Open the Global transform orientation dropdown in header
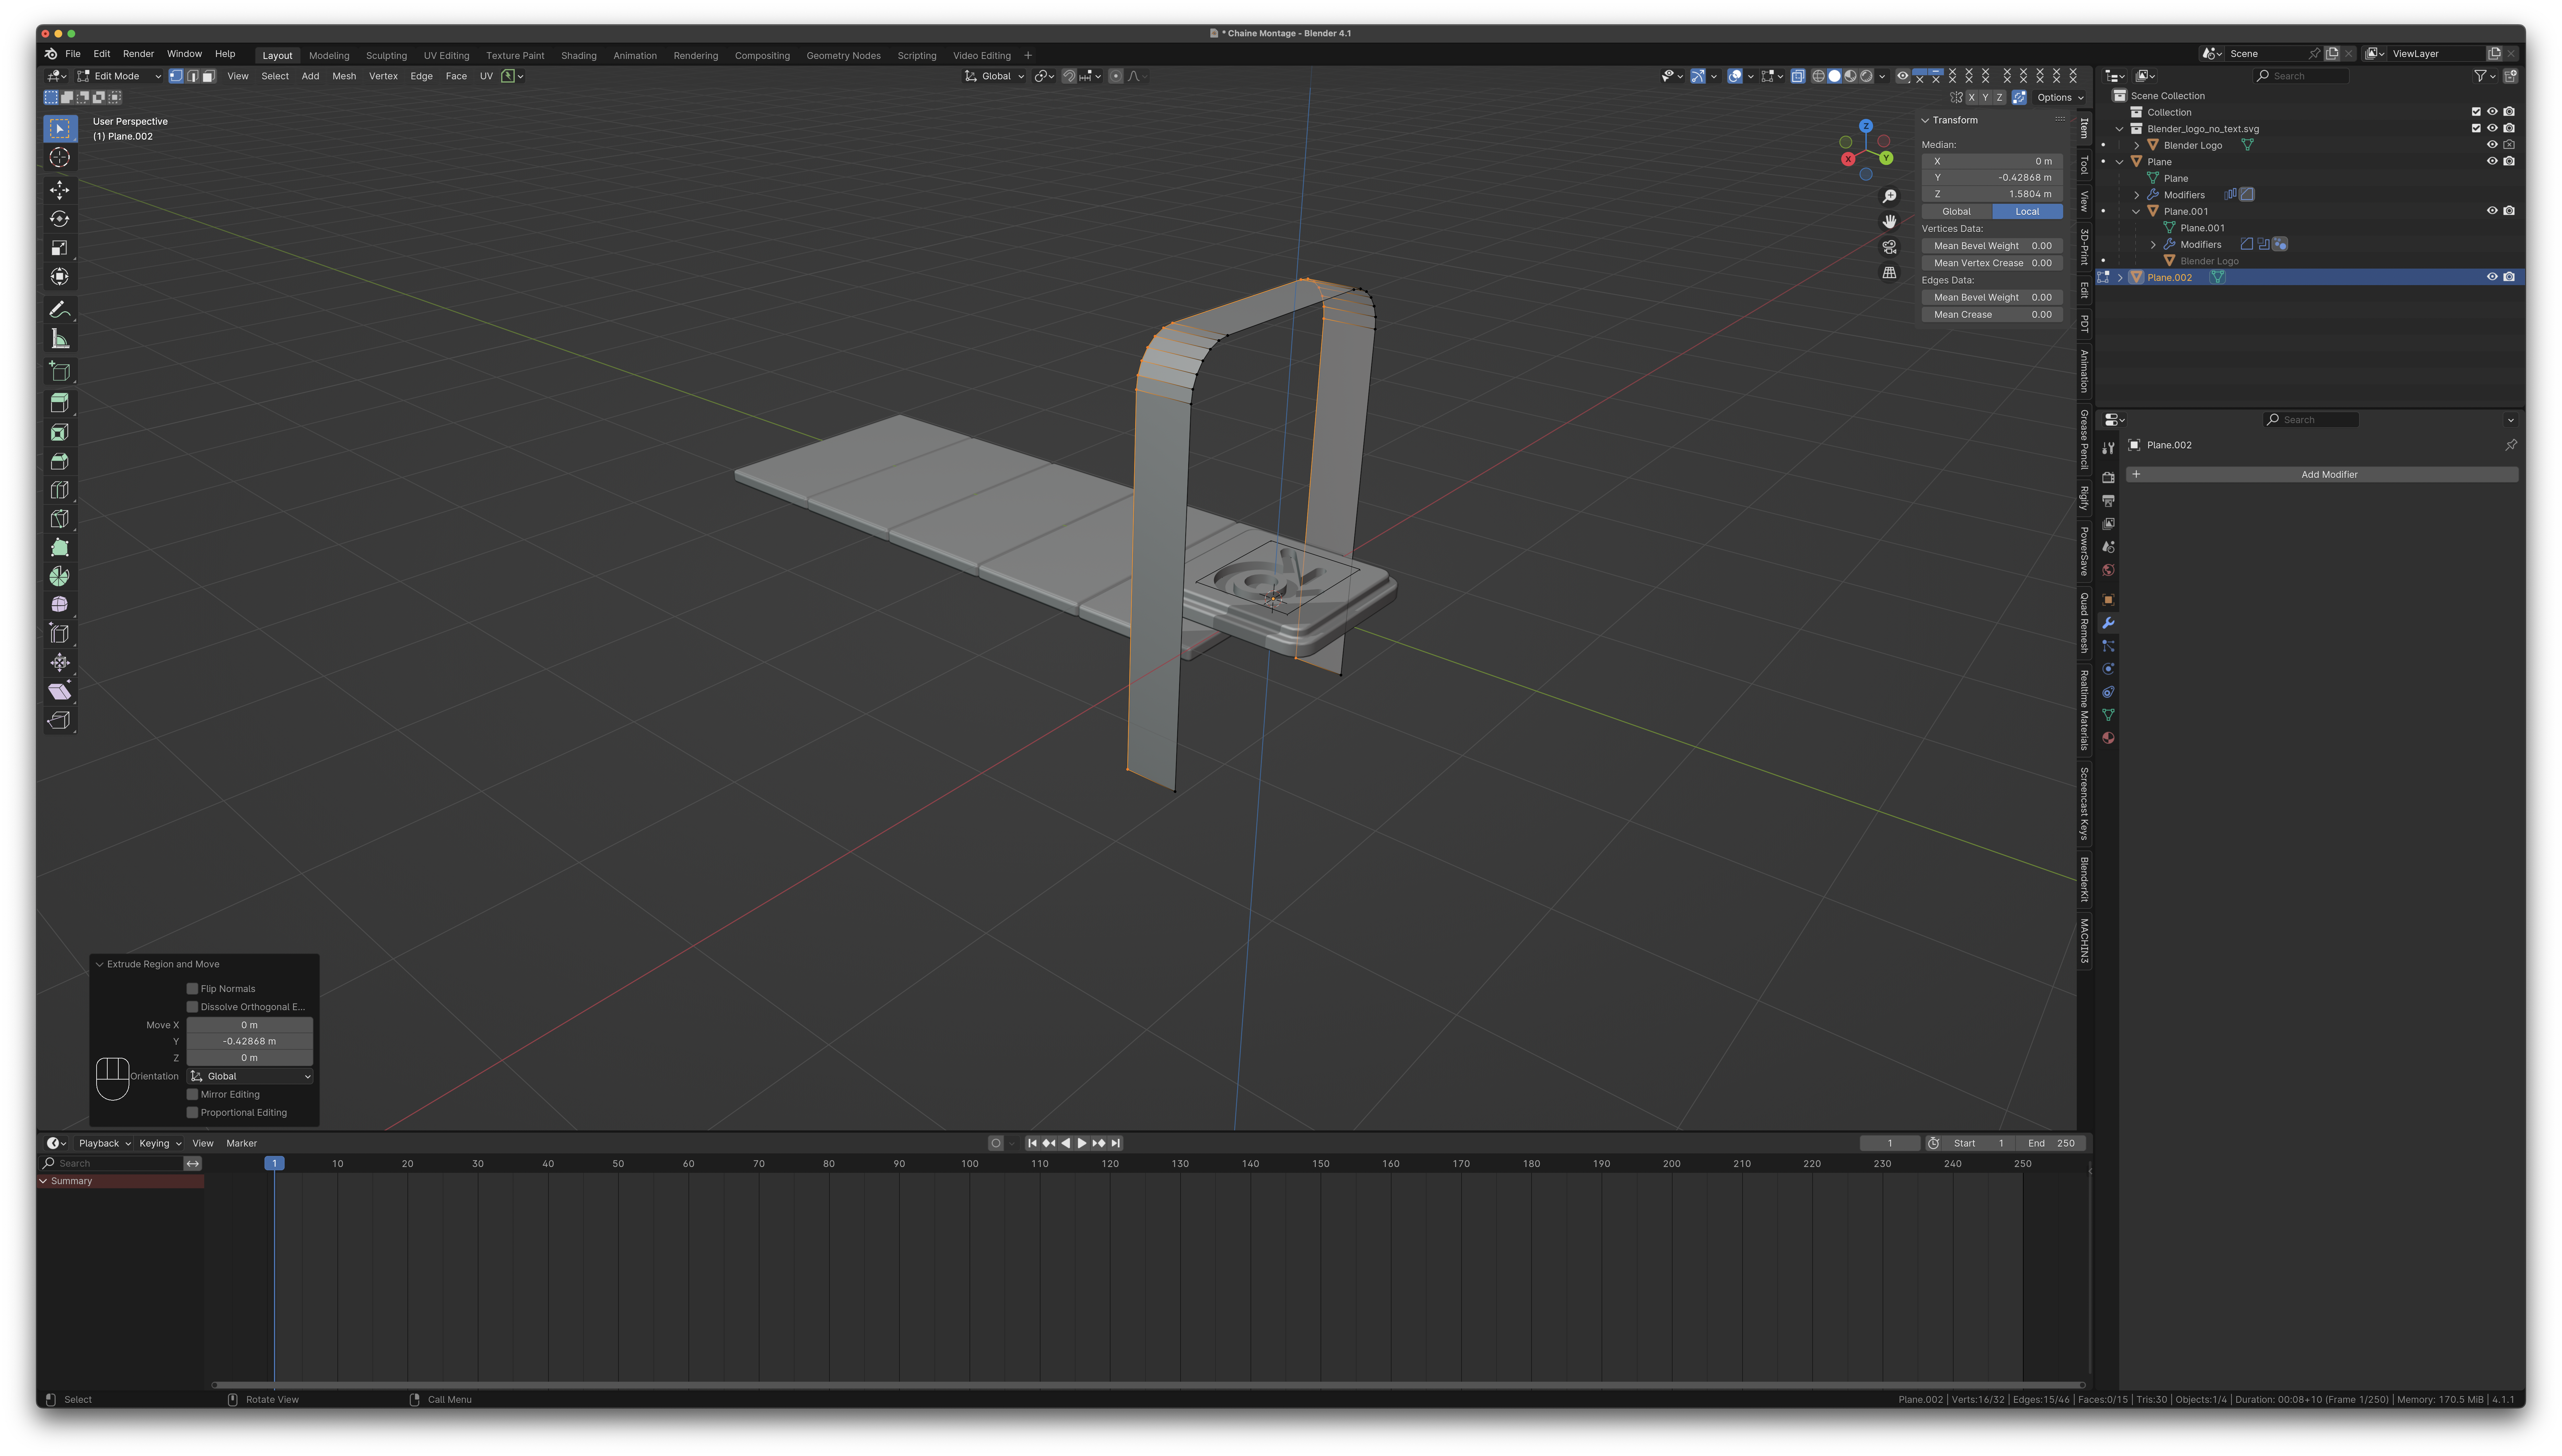2562x1456 pixels. click(x=994, y=76)
